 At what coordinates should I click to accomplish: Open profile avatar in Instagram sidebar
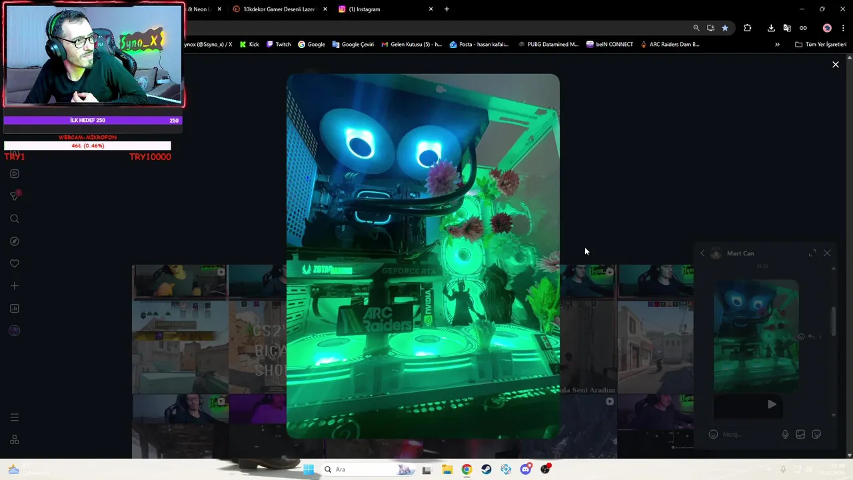pos(15,331)
